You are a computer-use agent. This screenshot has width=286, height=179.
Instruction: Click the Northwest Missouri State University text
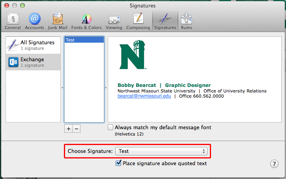pos(157,91)
